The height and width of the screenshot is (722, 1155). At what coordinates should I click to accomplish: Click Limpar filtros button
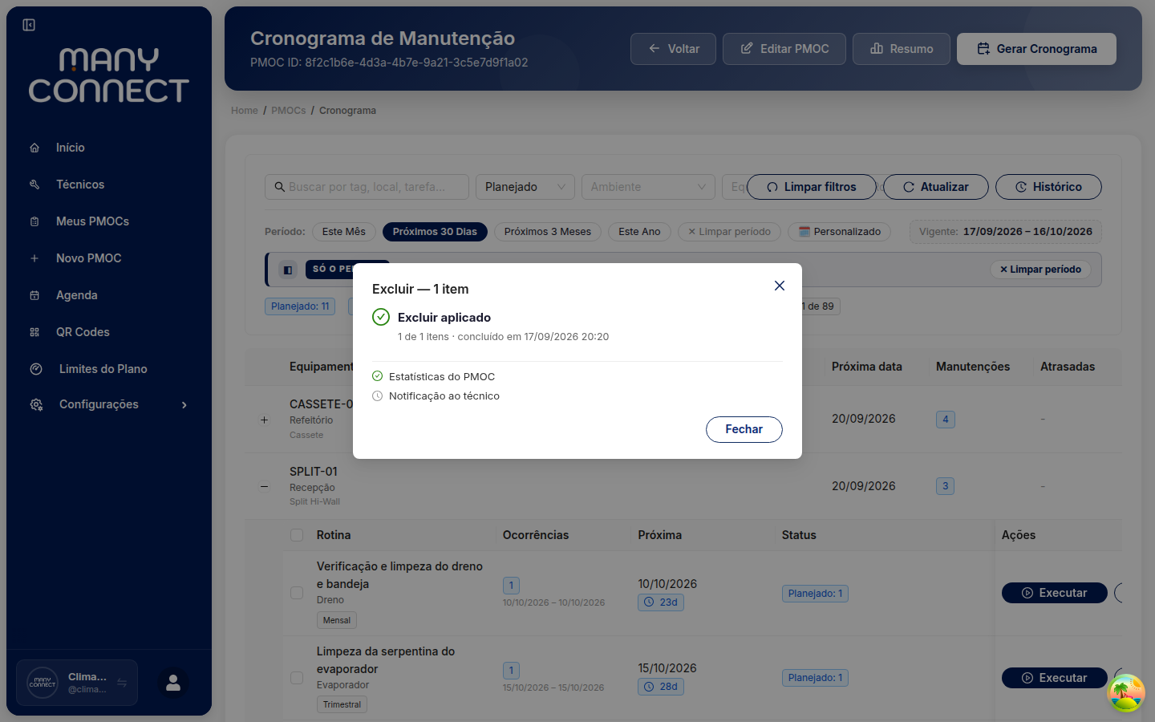pos(812,187)
